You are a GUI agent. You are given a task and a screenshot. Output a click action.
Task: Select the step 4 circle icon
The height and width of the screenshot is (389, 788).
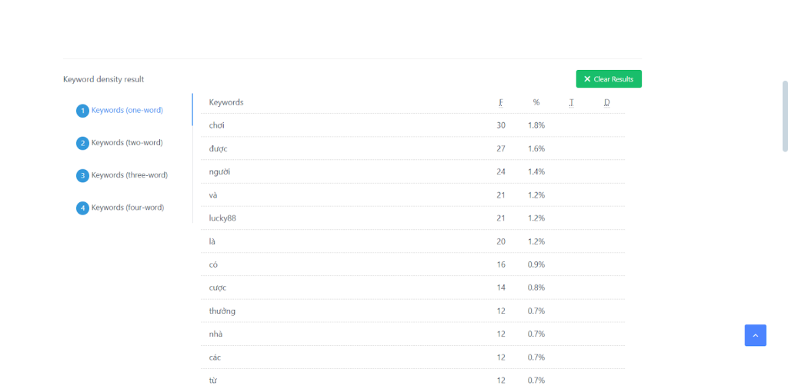coord(82,208)
